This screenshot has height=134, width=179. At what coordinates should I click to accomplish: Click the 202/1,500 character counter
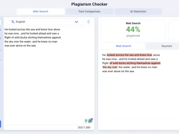pos(84,127)
